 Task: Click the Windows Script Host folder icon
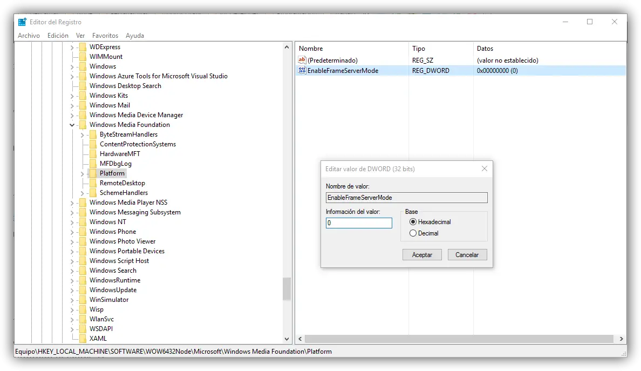click(83, 260)
